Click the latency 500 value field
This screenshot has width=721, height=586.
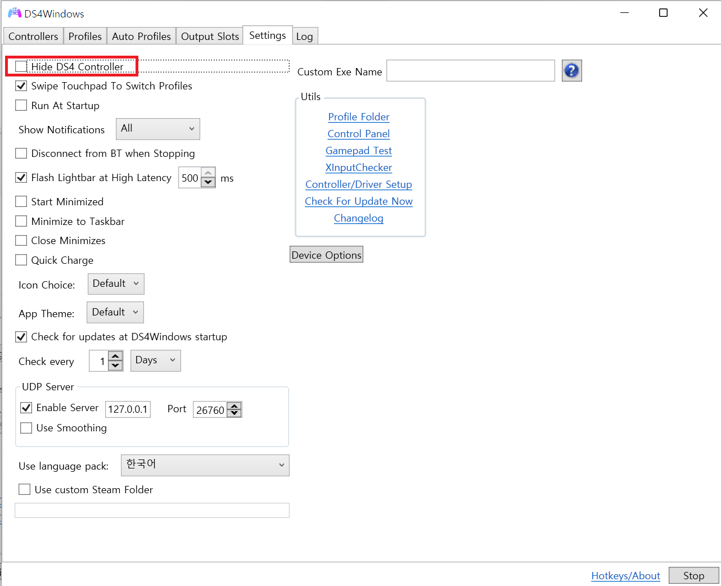click(x=190, y=178)
